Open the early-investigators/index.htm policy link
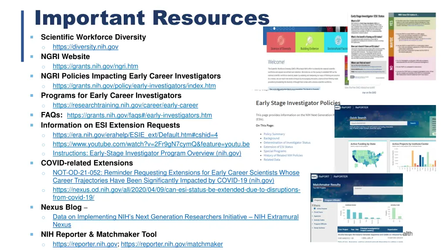The height and width of the screenshot is (250, 446). click(x=134, y=86)
